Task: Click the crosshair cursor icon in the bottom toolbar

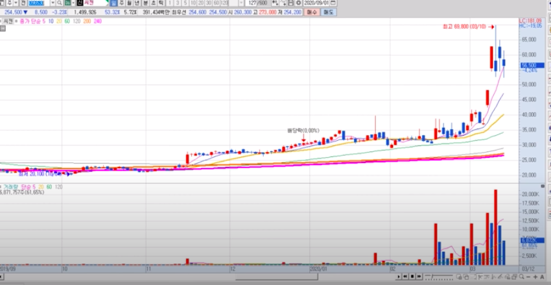Action: tap(480, 277)
